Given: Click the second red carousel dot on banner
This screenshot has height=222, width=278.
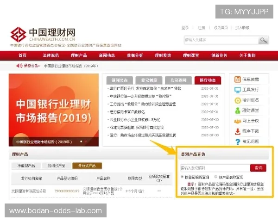Looking at the screenshot, I should (x=86, y=142).
